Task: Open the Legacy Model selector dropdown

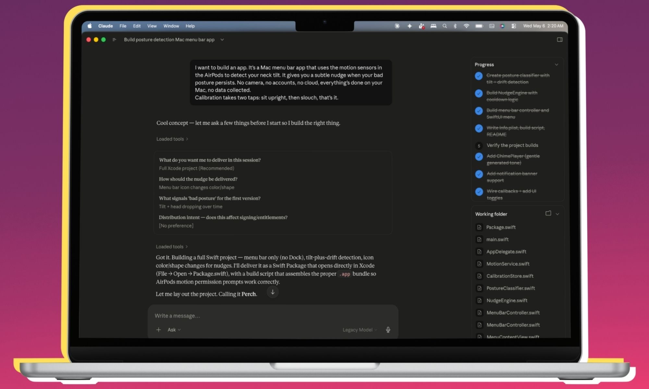Action: (360, 330)
